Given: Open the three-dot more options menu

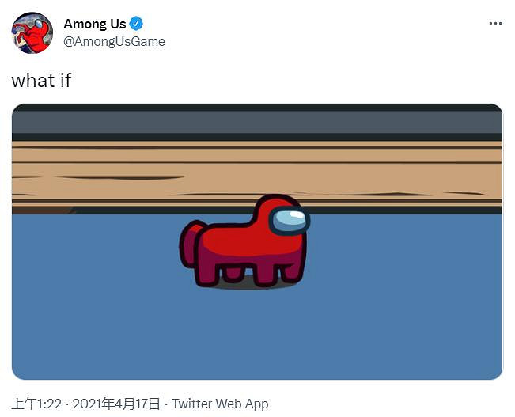Looking at the screenshot, I should (495, 23).
